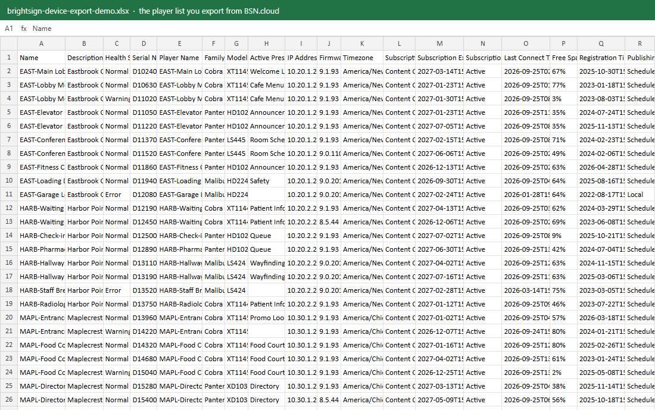Viewport: 655px width, 410px height.
Task: Click the 'Timezone' header cell
Action: tap(362, 57)
